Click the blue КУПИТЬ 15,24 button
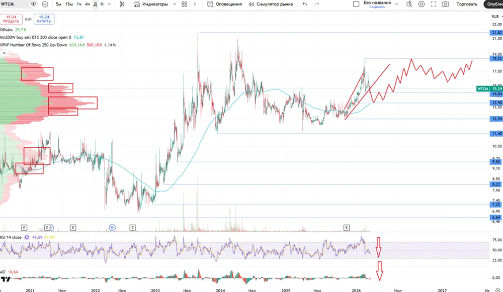 click(44, 19)
